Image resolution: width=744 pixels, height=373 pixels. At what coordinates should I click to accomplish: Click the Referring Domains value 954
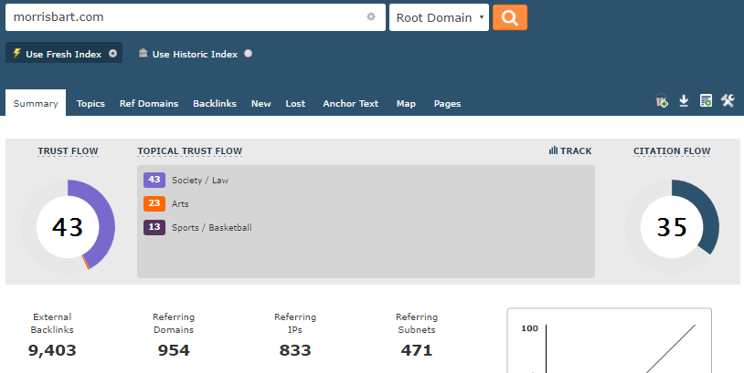click(x=174, y=350)
